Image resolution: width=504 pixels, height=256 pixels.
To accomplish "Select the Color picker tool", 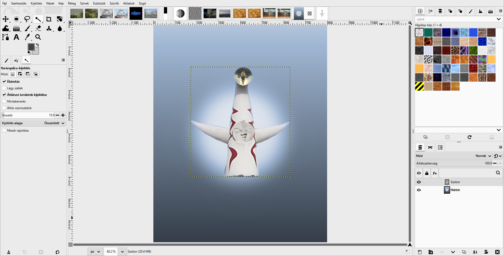I will [27, 37].
